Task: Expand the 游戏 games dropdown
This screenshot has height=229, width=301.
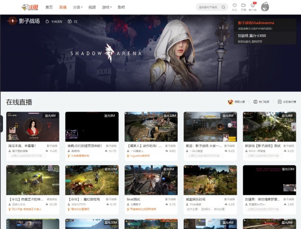Action: pos(107,7)
